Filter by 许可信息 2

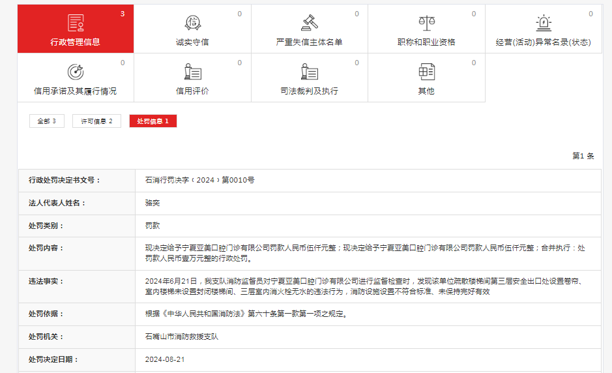[x=97, y=121]
